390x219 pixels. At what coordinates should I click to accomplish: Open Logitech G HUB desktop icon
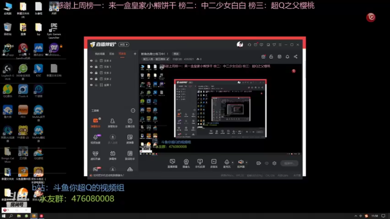pyautogui.click(x=8, y=72)
